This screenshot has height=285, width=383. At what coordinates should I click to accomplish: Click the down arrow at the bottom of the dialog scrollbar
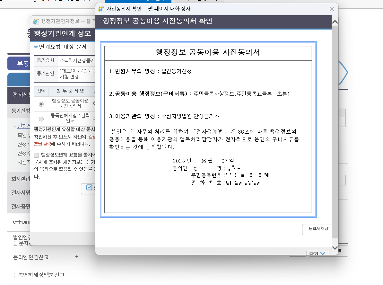click(x=335, y=247)
